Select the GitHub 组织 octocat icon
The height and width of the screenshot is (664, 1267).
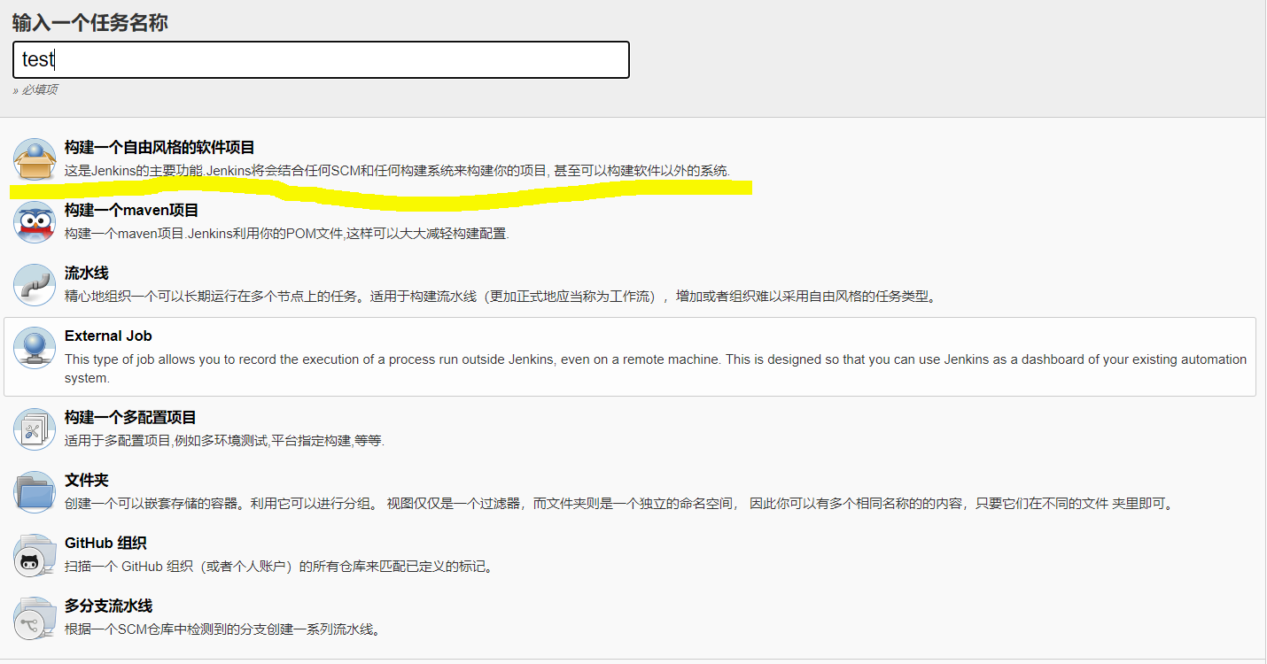[x=35, y=555]
